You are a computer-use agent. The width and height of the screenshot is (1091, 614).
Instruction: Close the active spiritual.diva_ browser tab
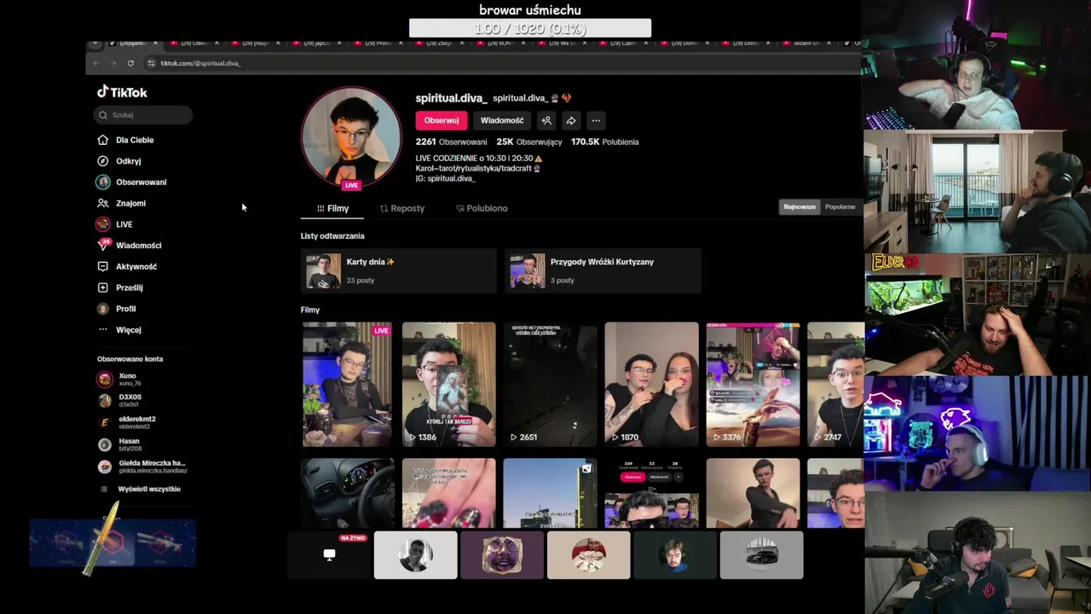156,43
